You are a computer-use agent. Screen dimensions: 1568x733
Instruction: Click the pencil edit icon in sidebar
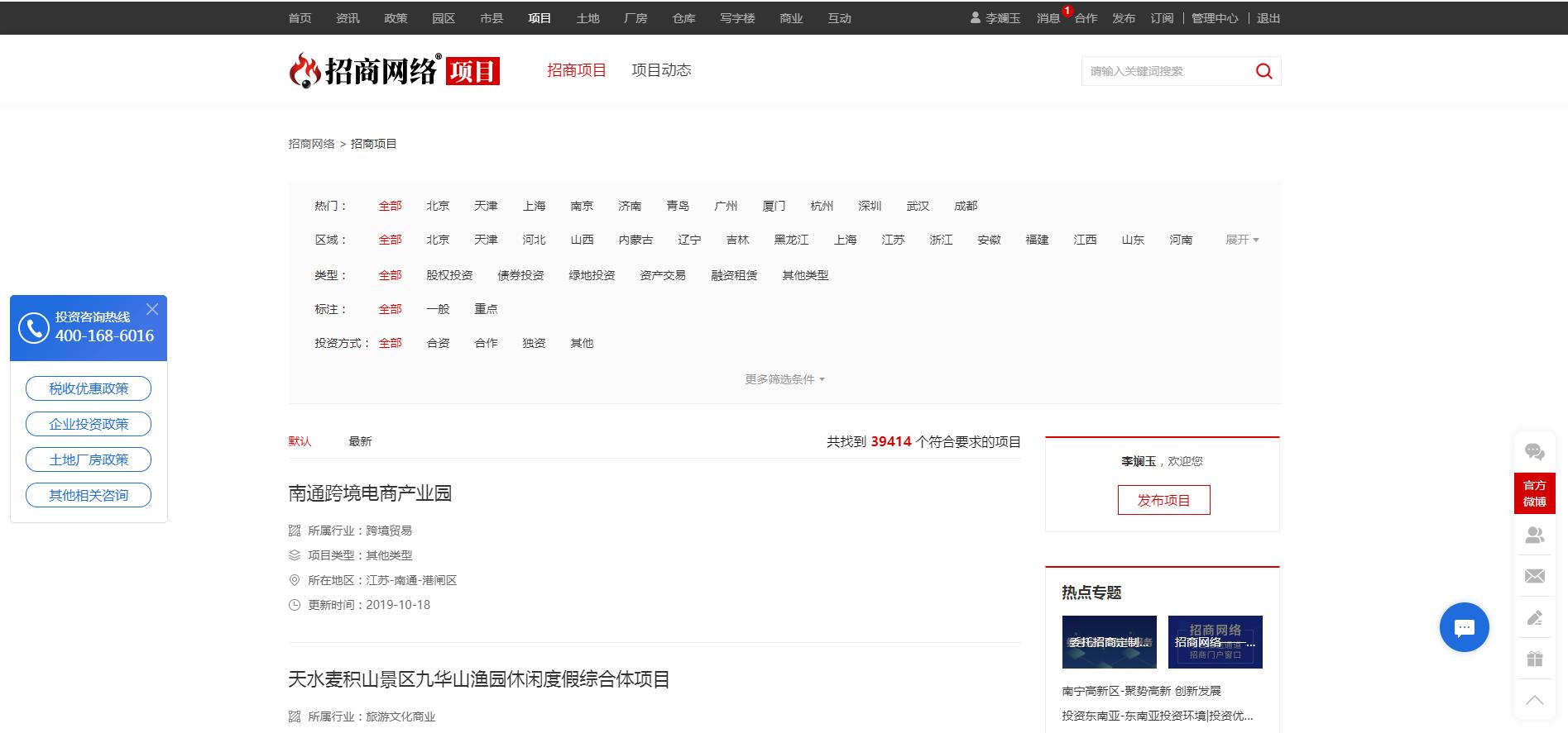pos(1534,617)
